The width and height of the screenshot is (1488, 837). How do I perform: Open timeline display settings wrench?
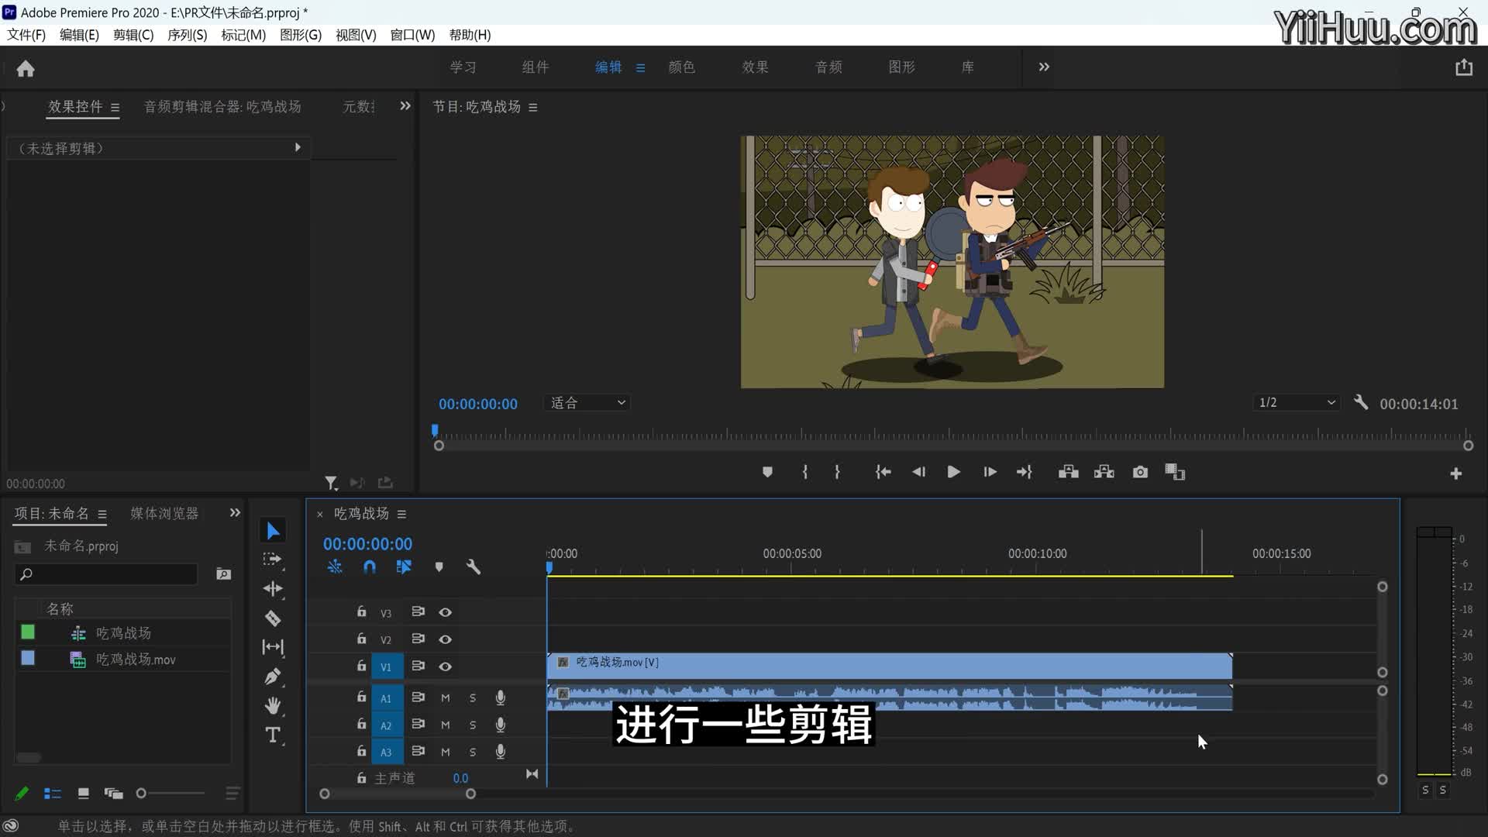[x=474, y=567]
